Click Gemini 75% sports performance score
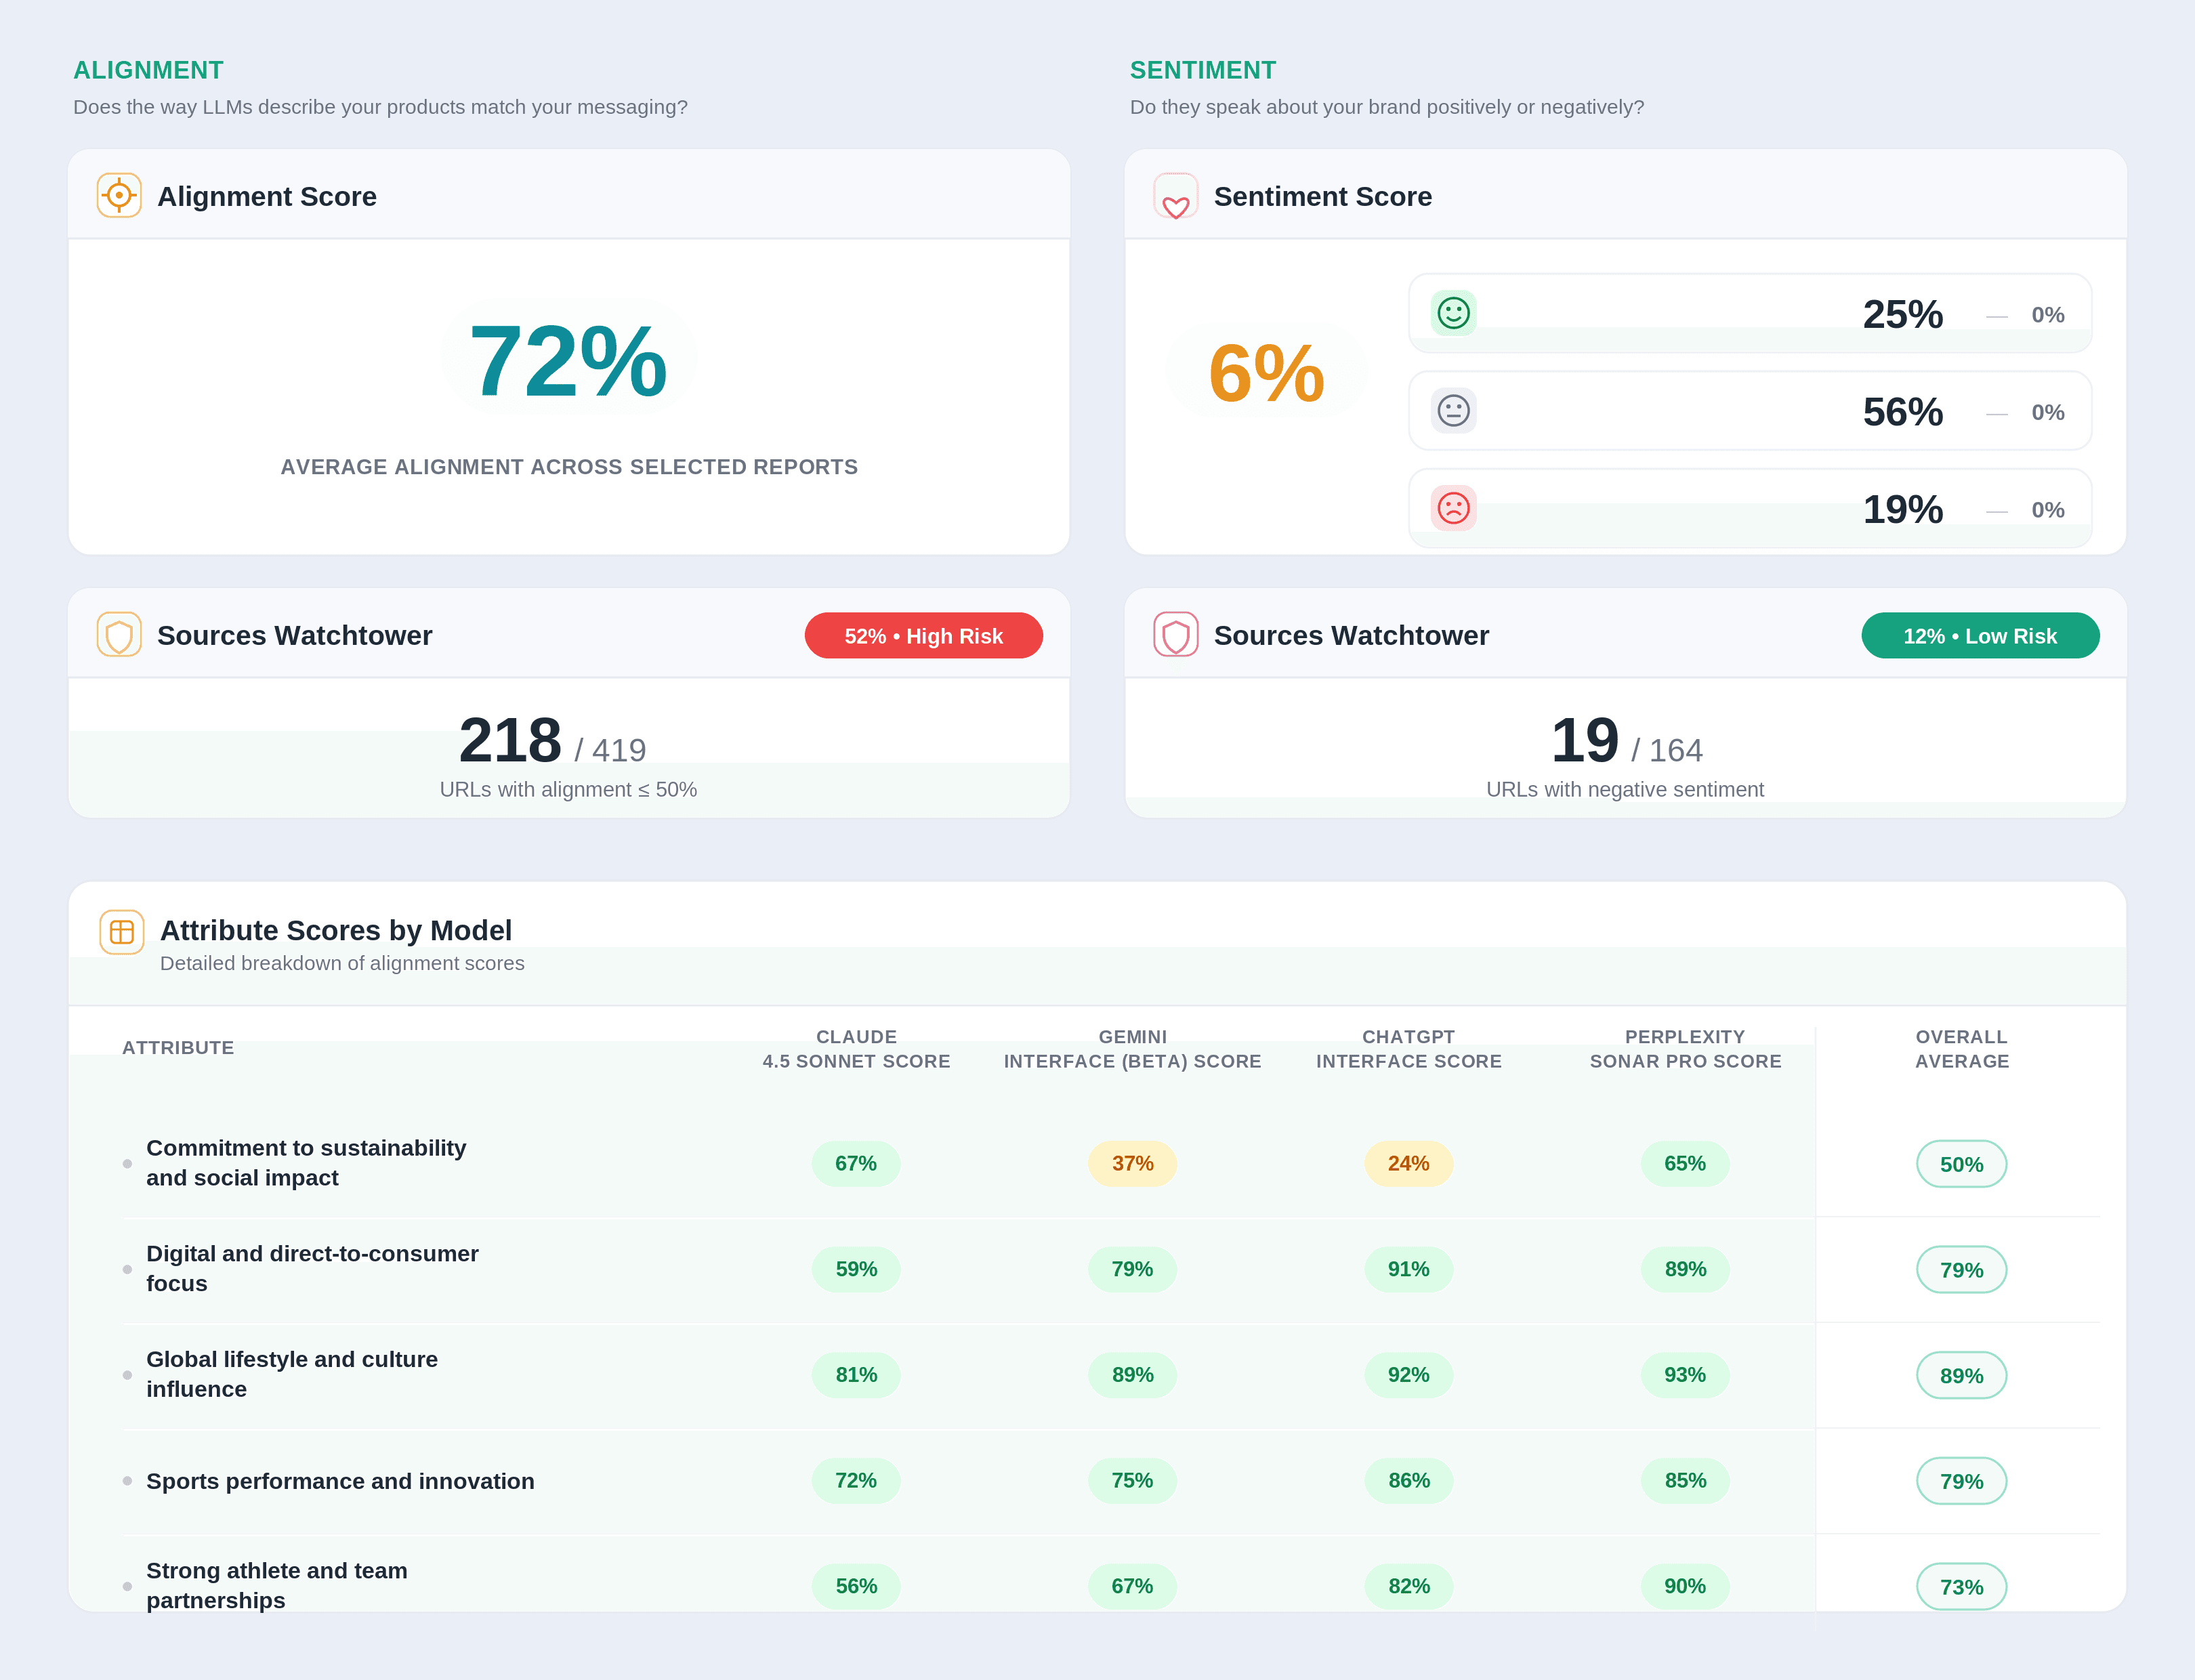 (1132, 1481)
